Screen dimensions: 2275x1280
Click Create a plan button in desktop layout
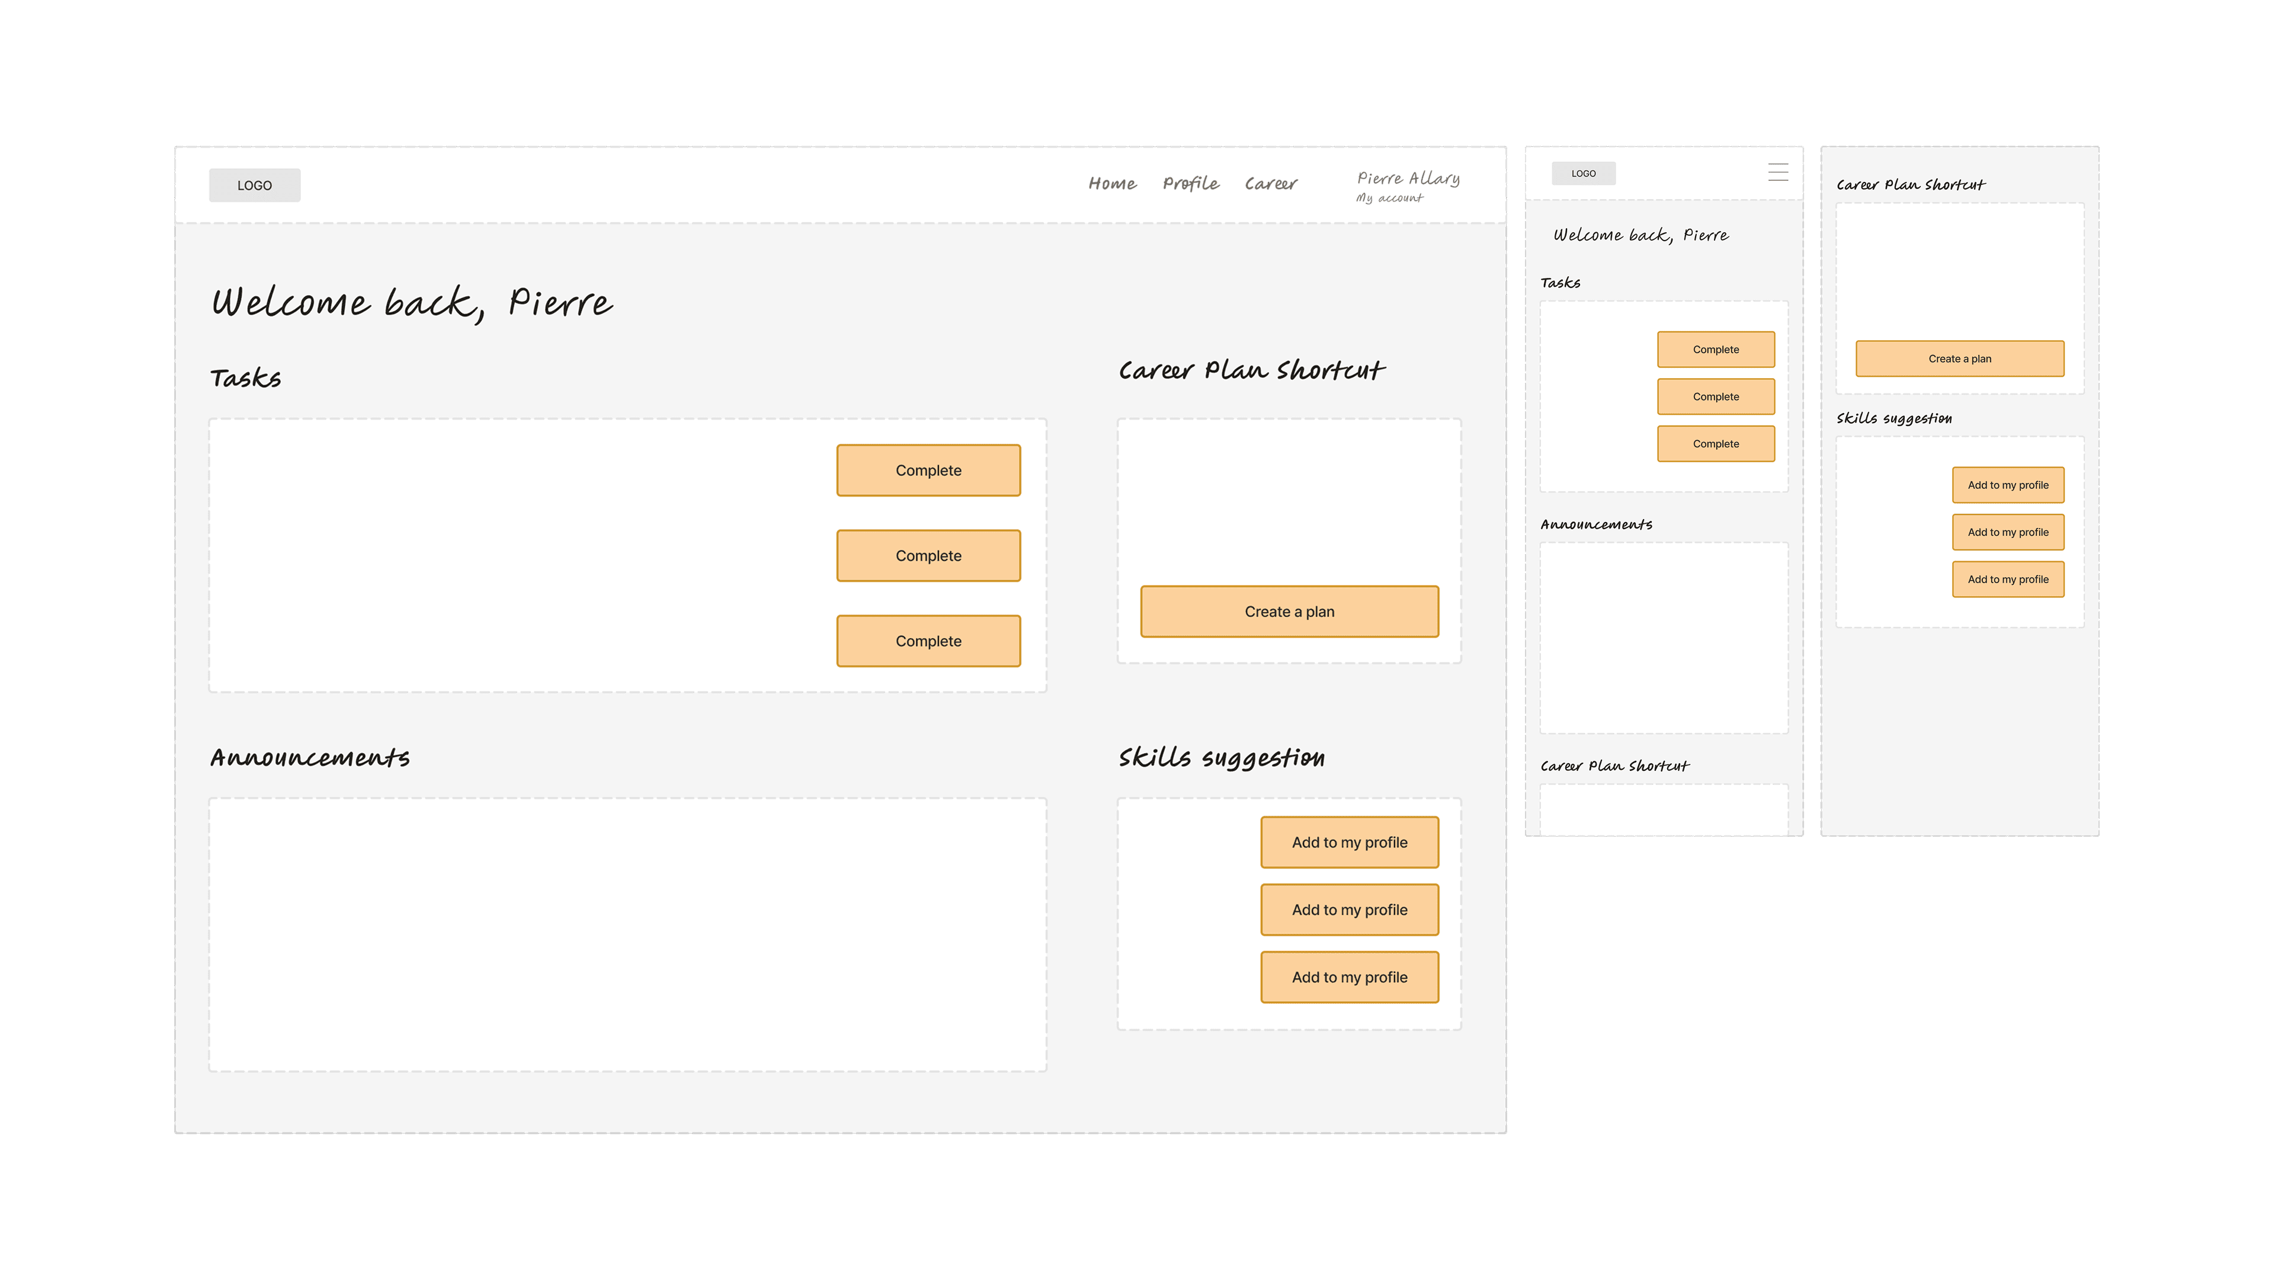1289,612
